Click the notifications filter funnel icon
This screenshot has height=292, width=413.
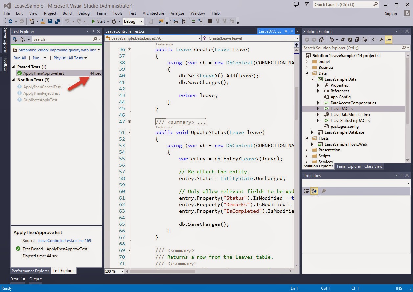307,4
